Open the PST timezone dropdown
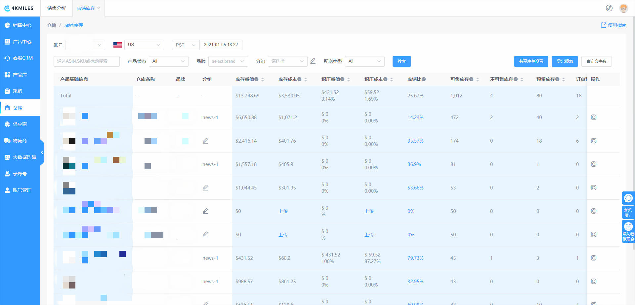Screen dimensions: 635x305 (x=186, y=45)
